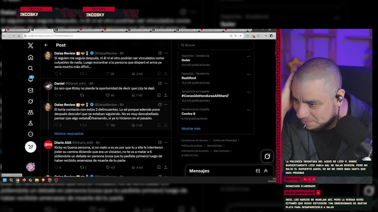Open Contra 9 trending topic

tap(188, 114)
